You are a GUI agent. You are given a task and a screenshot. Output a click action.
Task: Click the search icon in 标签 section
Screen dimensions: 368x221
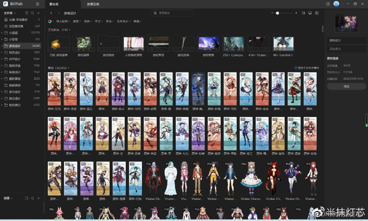coord(33,198)
